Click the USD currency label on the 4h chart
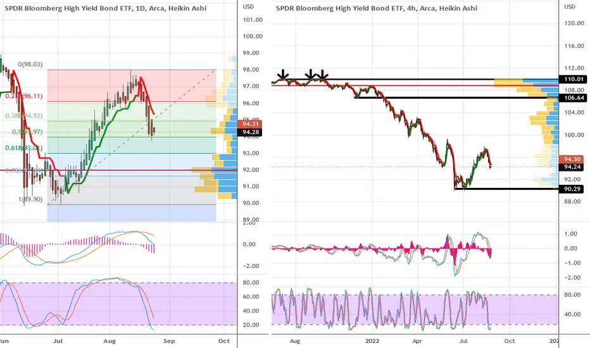 tap(570, 7)
